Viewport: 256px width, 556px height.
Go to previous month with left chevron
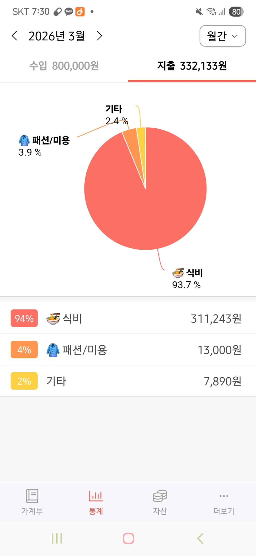coord(14,36)
